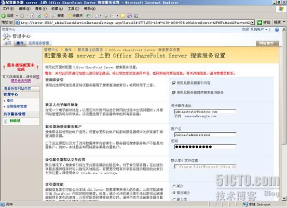
Task: Click the page scrollbar down arrow
Action: pos(284,198)
